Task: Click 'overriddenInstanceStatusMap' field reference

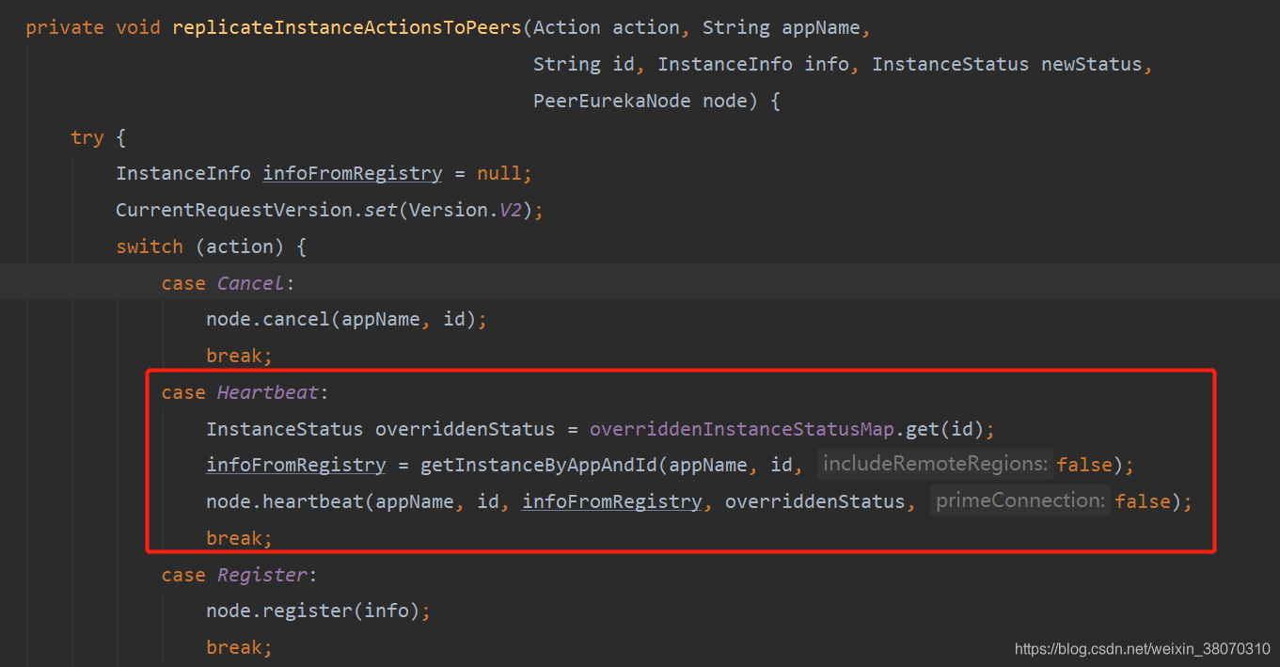Action: pos(741,429)
